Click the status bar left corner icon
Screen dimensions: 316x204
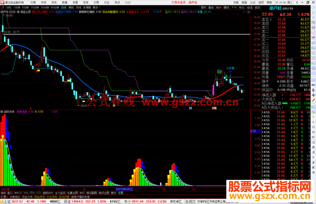(2, 201)
